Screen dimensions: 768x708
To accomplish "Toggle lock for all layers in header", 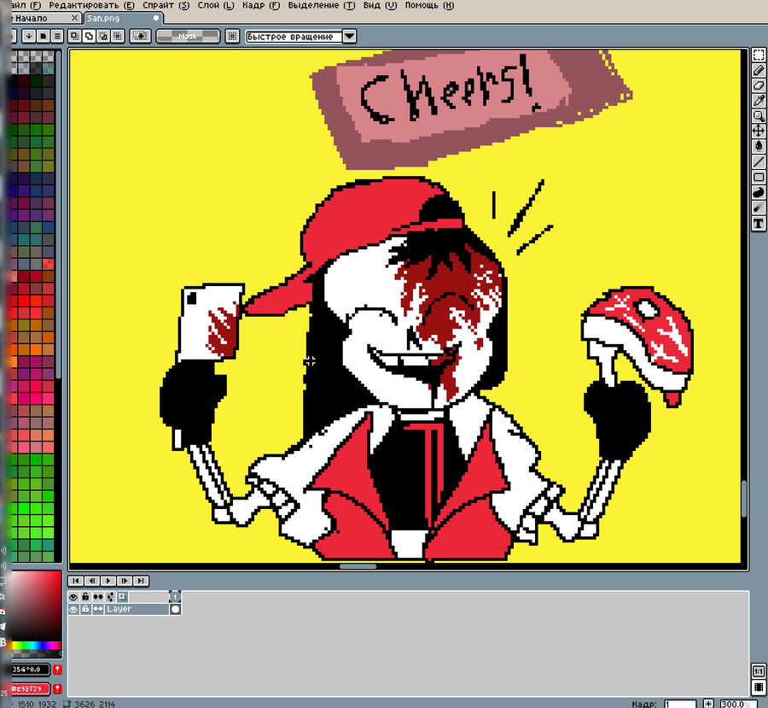I will pos(85,597).
